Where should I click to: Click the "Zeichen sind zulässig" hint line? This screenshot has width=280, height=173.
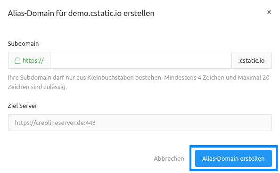37,87
